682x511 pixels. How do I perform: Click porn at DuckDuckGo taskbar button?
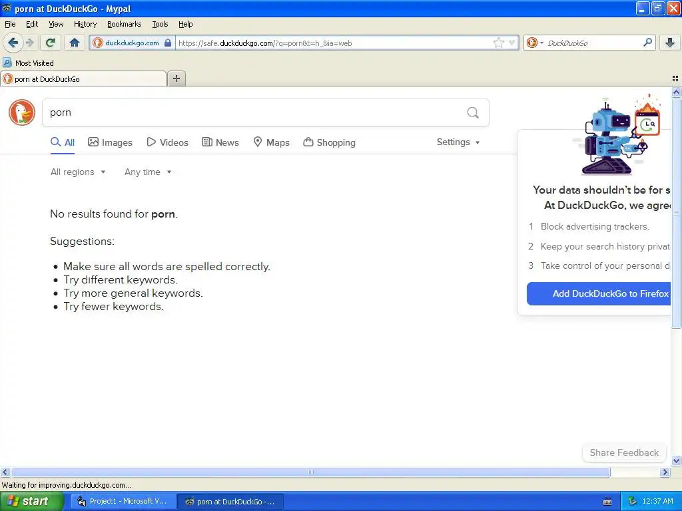(x=231, y=502)
